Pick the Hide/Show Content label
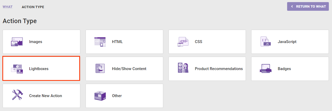The width and height of the screenshot is (332, 111). (x=129, y=69)
